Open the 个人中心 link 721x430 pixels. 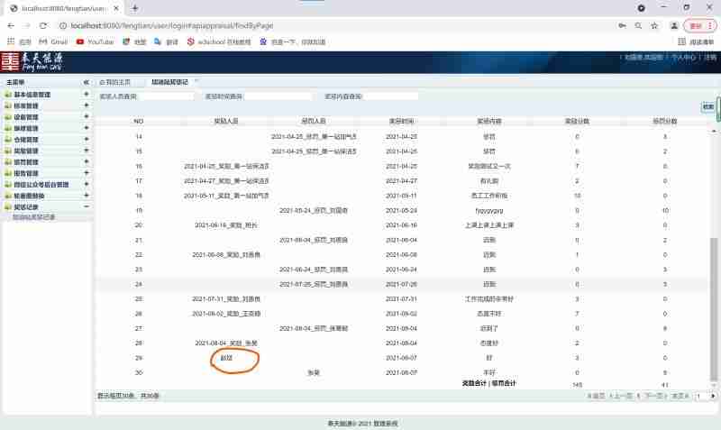tap(682, 58)
